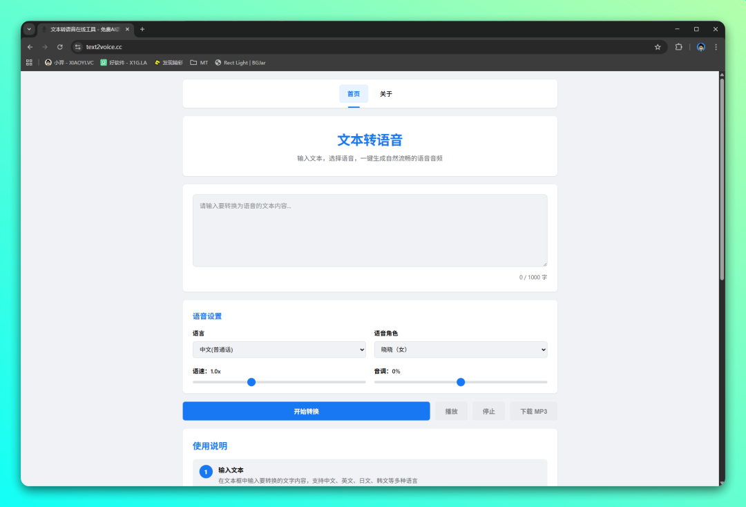Focus the text content input area
This screenshot has width=746, height=507.
[x=370, y=230]
